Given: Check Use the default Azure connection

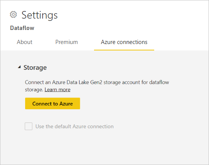Looking at the screenshot, I should [x=29, y=126].
